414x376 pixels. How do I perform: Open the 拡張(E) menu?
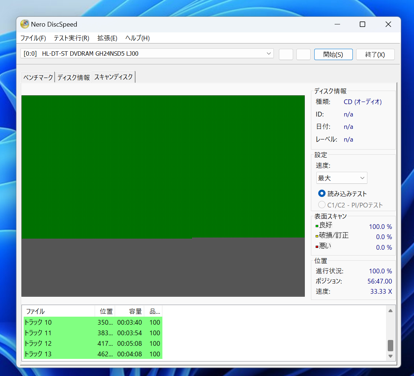pyautogui.click(x=107, y=38)
